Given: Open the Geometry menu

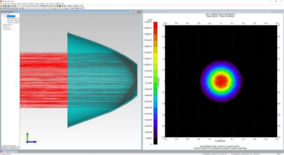Looking at the screenshot, I should click(x=13, y=4).
